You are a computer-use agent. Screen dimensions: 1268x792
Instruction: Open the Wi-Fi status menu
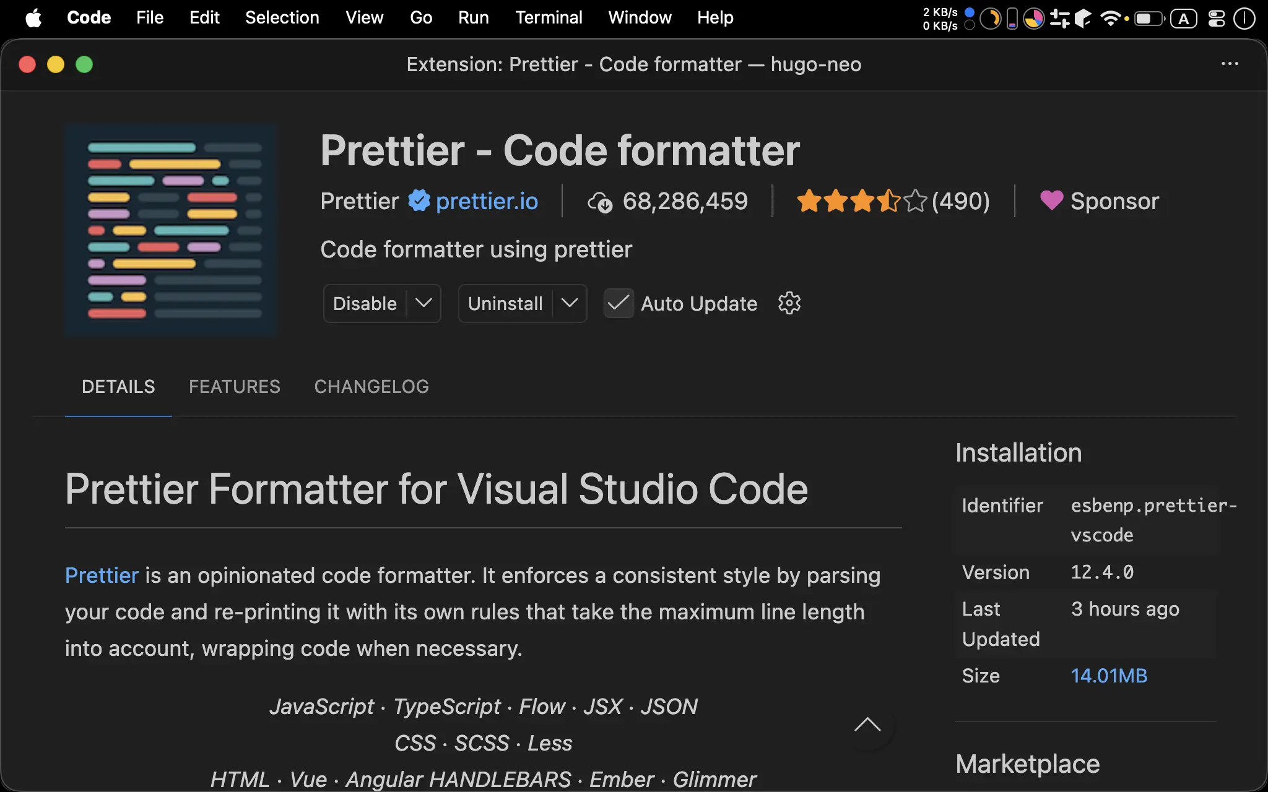(x=1110, y=19)
